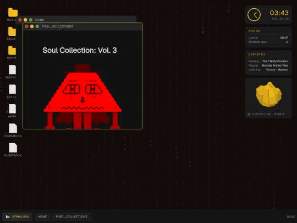Screen dimensions: 297x223
Task: Maximize HOME window using green dot
Action: point(31,20)
